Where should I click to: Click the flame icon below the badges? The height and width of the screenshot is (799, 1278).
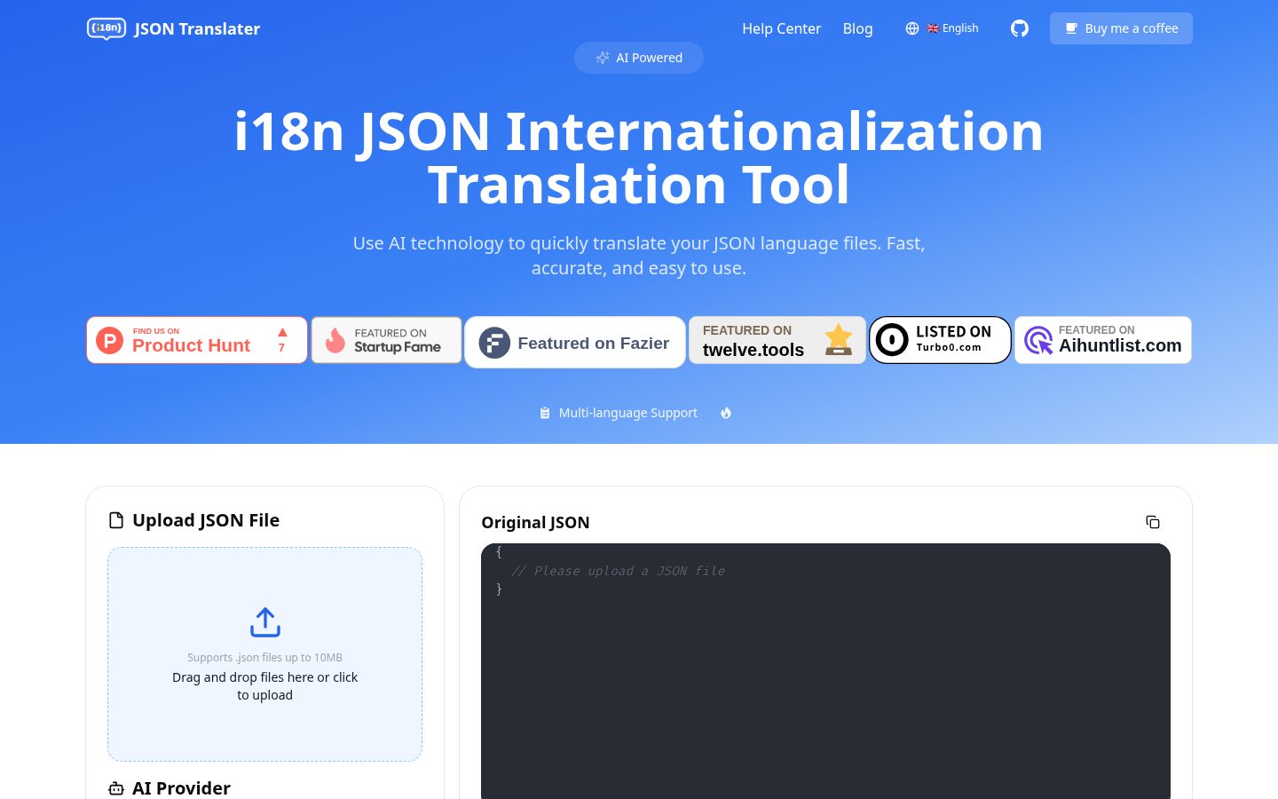(x=726, y=413)
